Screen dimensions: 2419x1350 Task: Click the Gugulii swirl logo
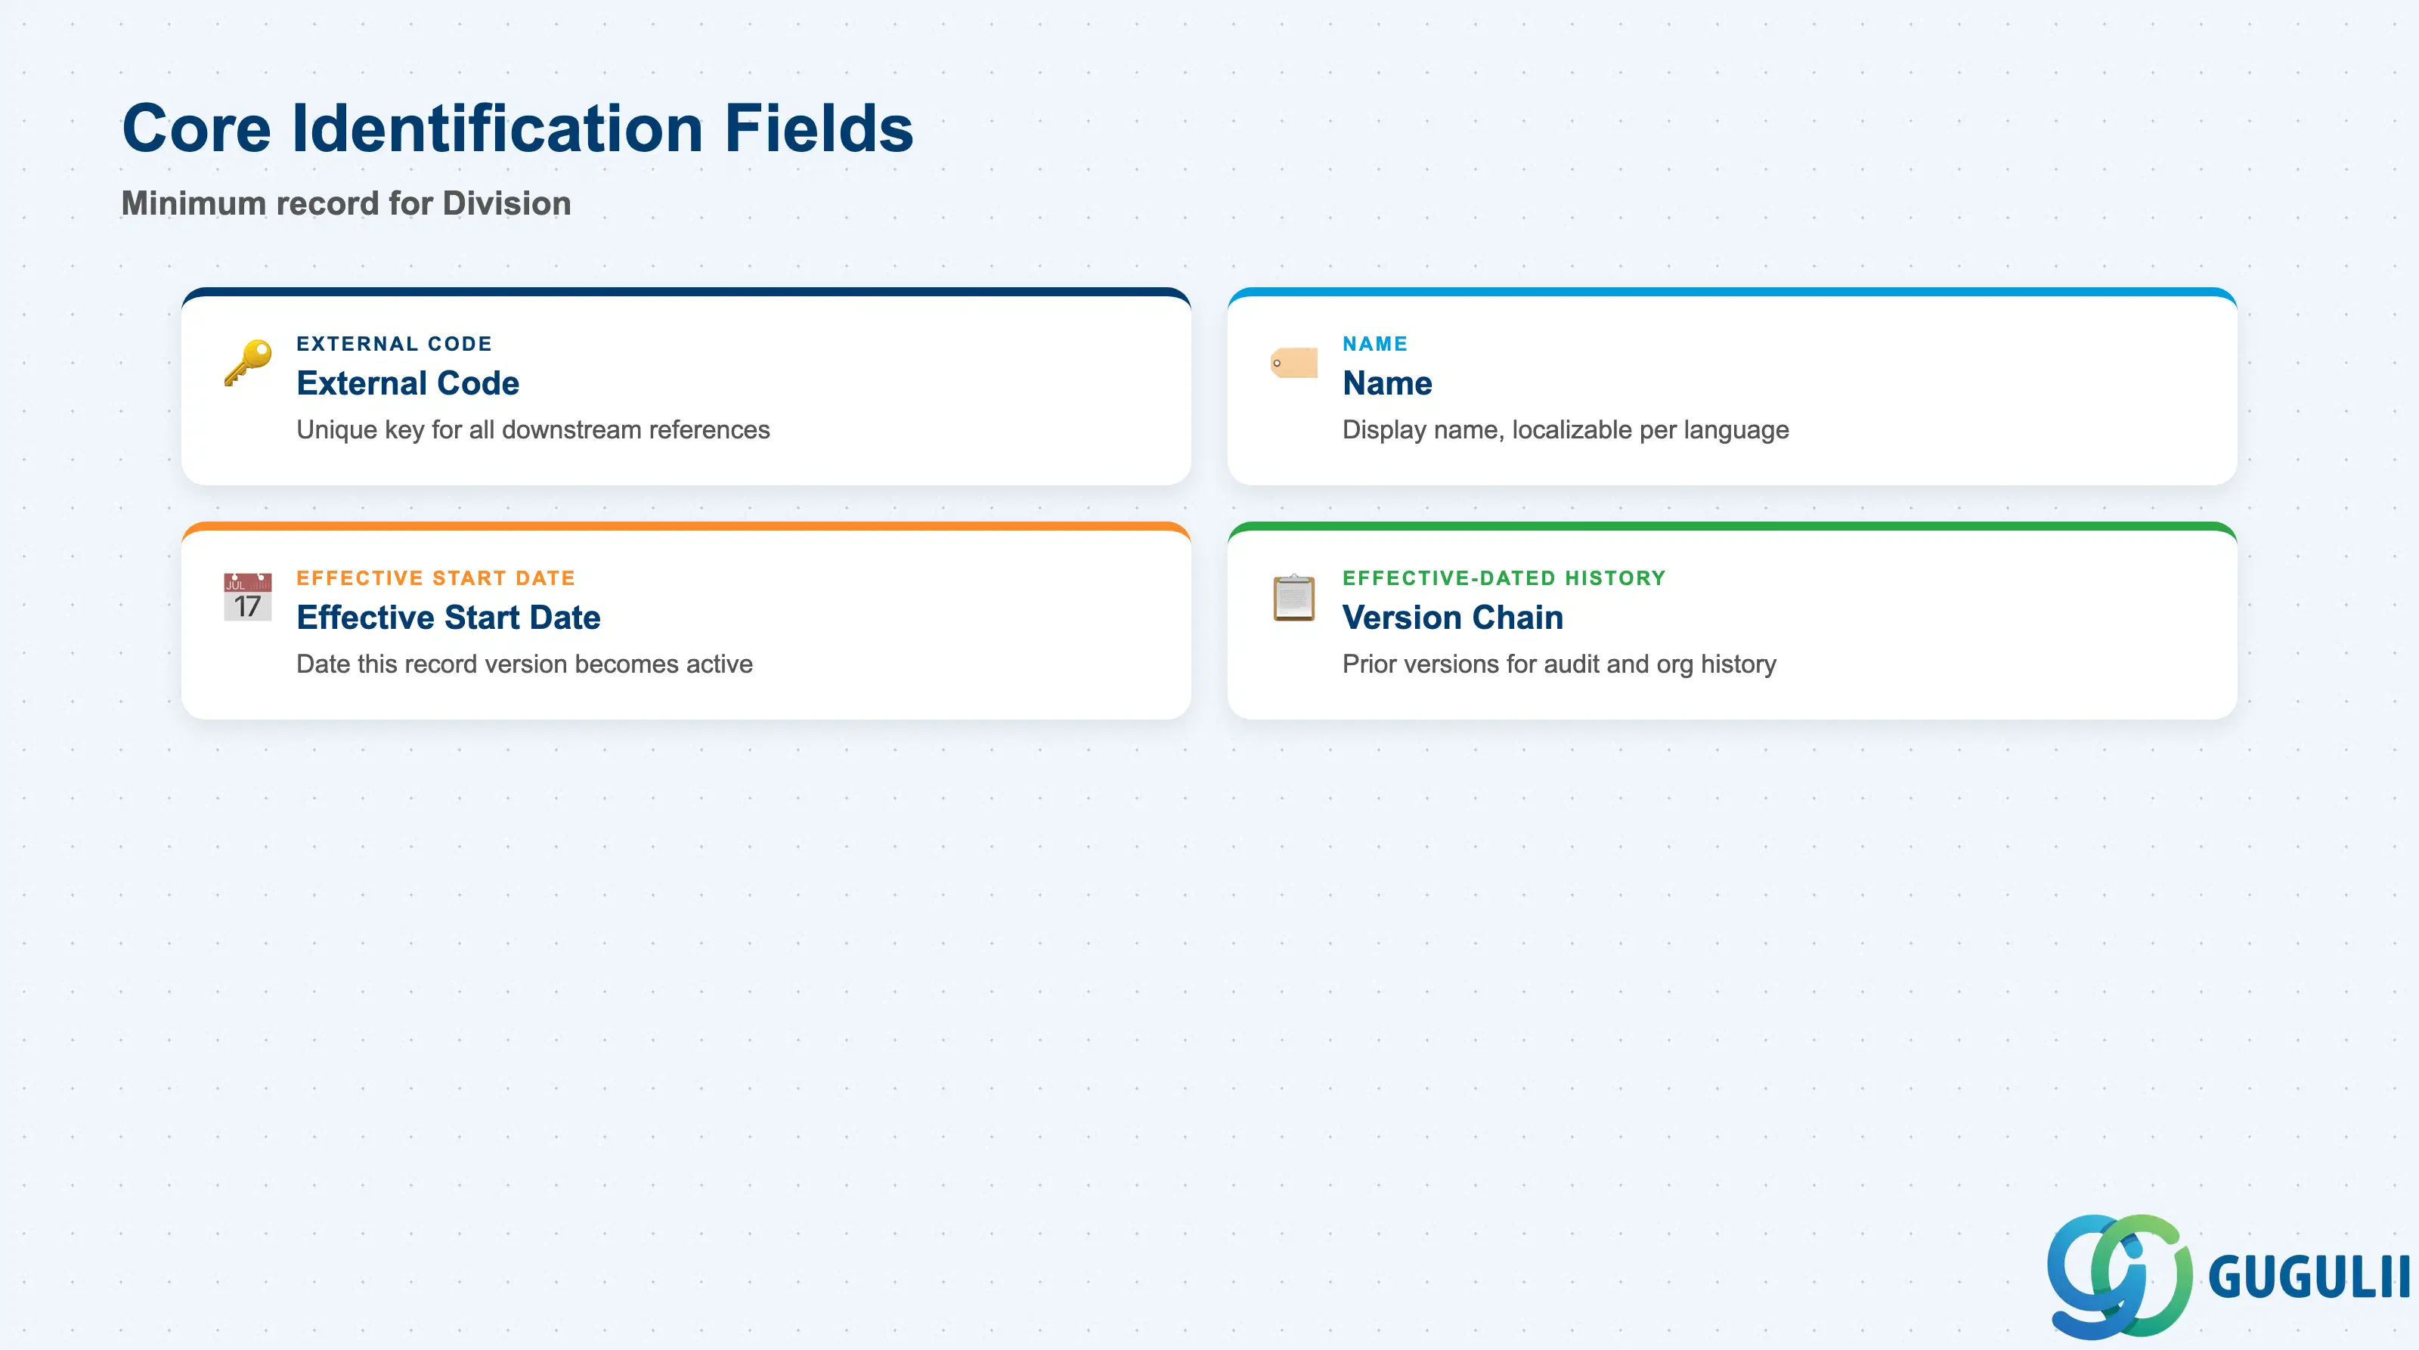pos(2120,1276)
